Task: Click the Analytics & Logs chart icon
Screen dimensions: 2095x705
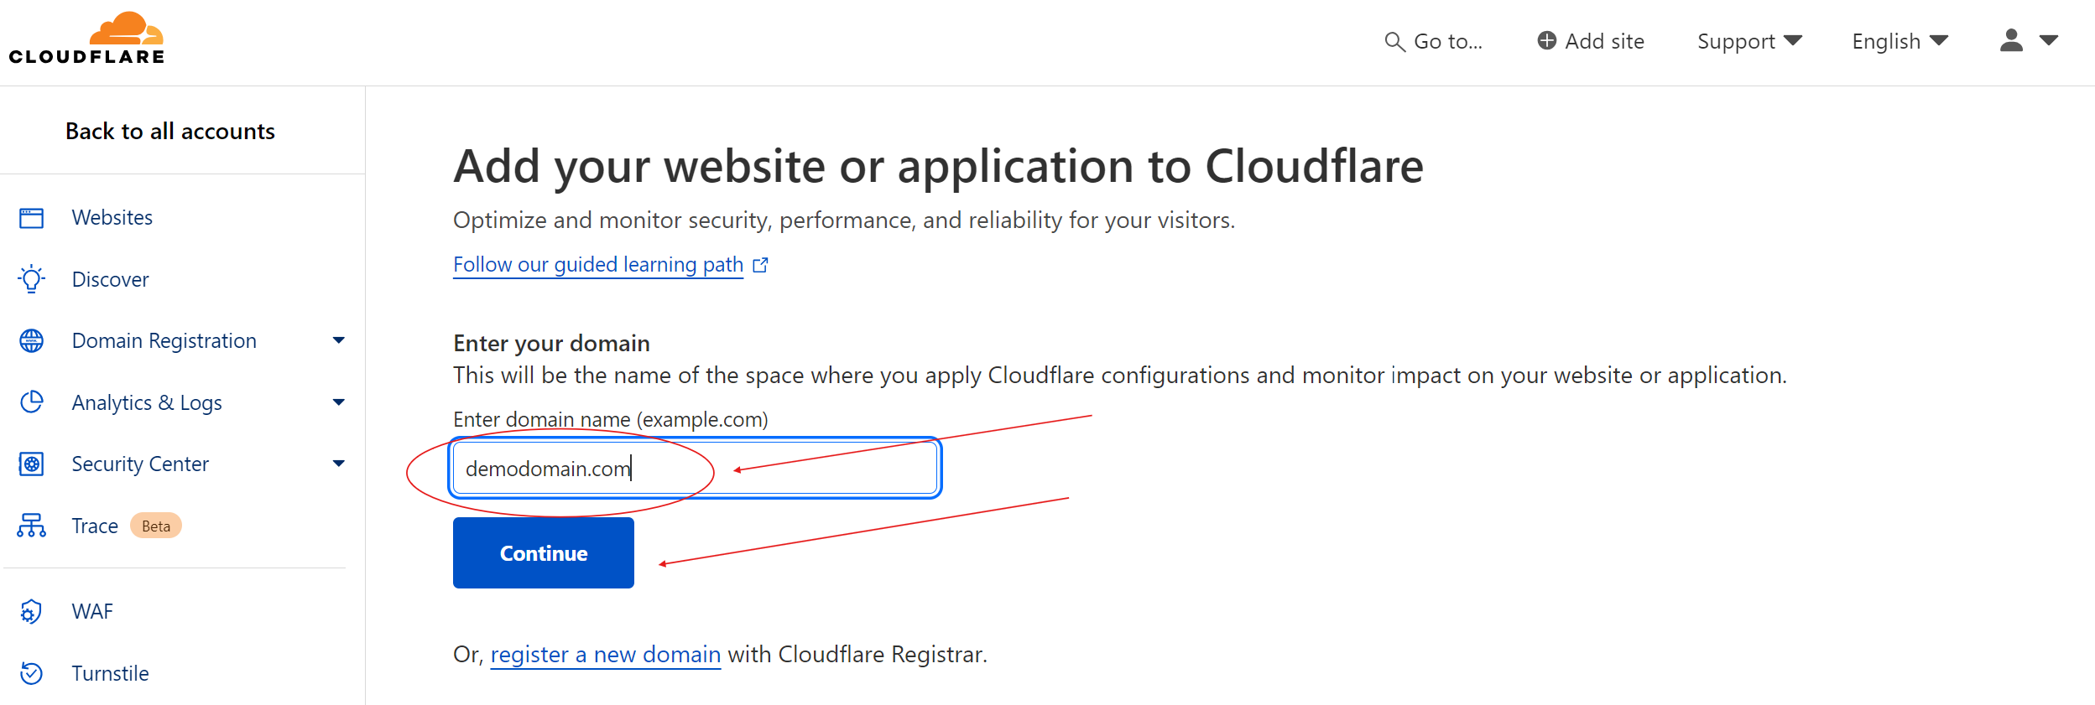Action: [x=32, y=402]
